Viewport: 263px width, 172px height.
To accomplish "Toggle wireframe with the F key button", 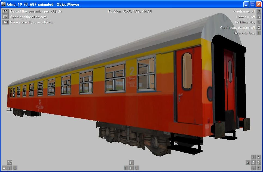I will 259,11.
